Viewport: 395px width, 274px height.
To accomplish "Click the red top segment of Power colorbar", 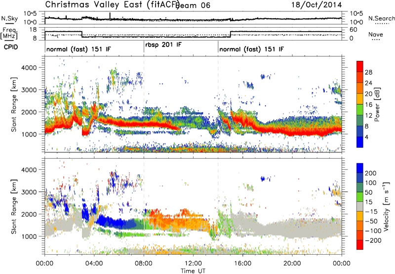I will [x=360, y=66].
